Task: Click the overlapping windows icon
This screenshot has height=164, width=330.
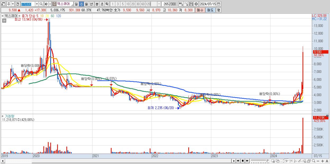Action: pos(277,161)
